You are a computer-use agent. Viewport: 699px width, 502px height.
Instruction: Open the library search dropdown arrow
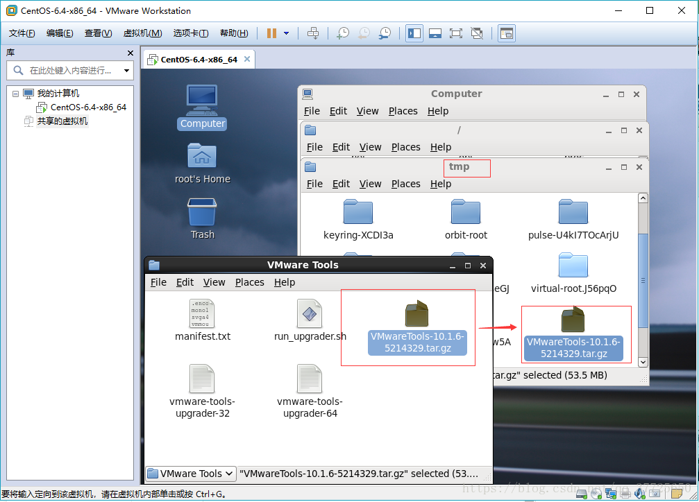[126, 71]
